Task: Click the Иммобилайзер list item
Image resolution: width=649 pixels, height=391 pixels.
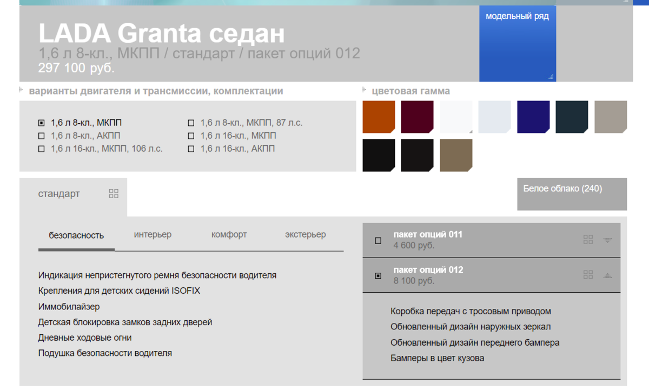Action: [69, 306]
